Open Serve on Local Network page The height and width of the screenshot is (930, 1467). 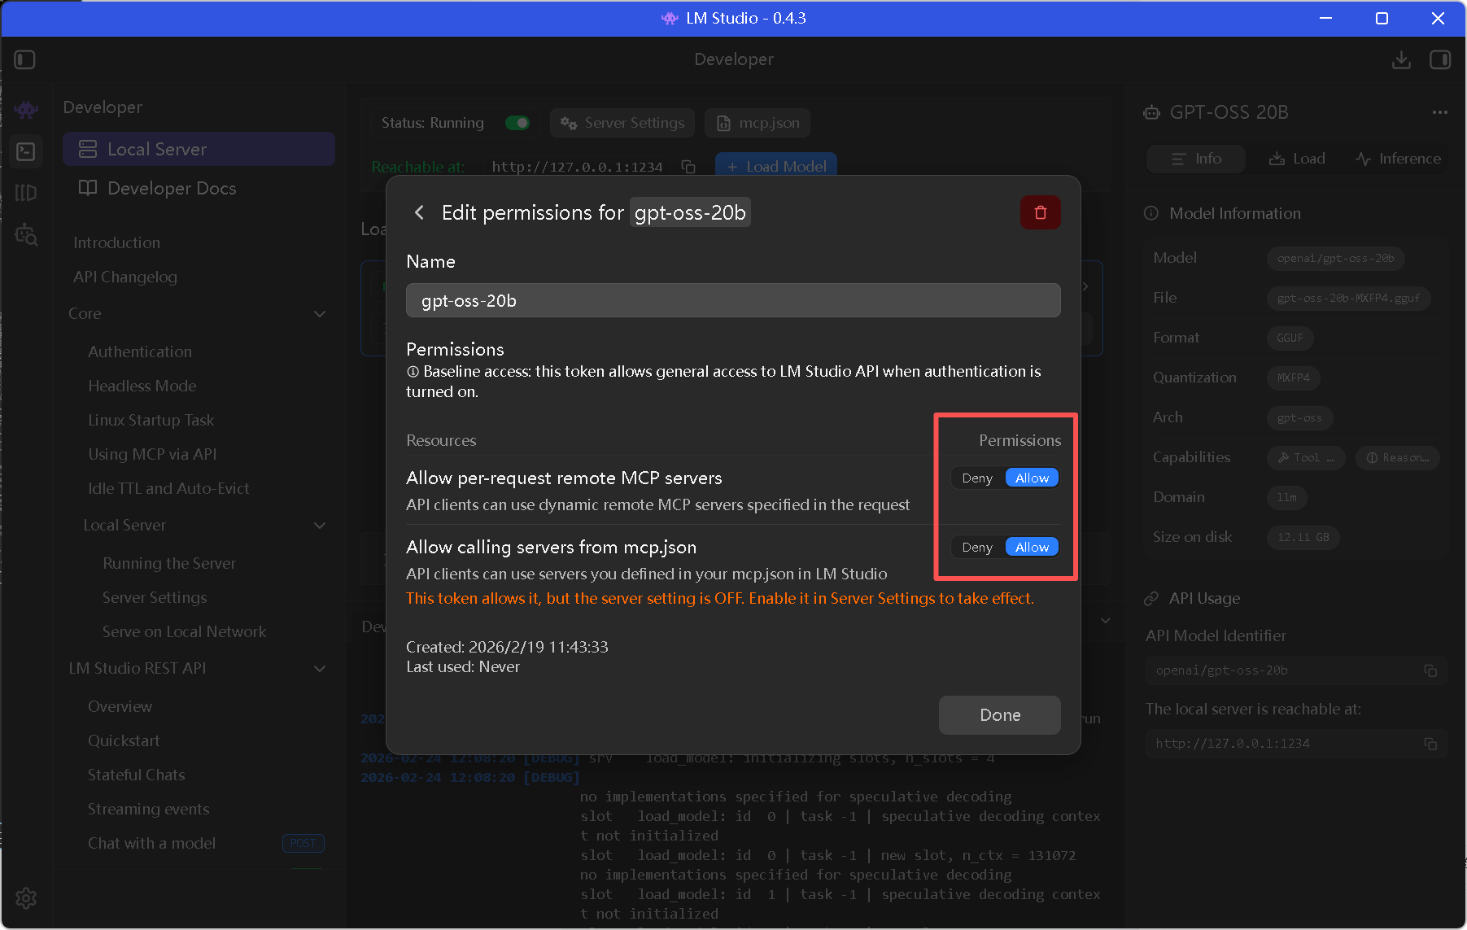184,631
